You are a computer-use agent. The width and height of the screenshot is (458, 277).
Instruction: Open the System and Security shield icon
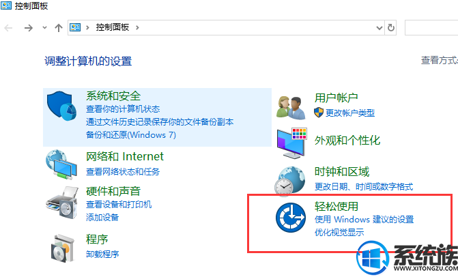[61, 105]
